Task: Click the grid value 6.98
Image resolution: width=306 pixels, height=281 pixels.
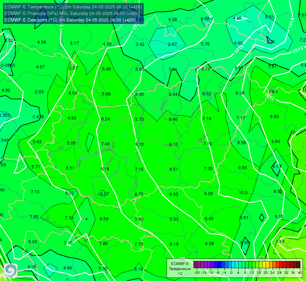Action: 209,244
